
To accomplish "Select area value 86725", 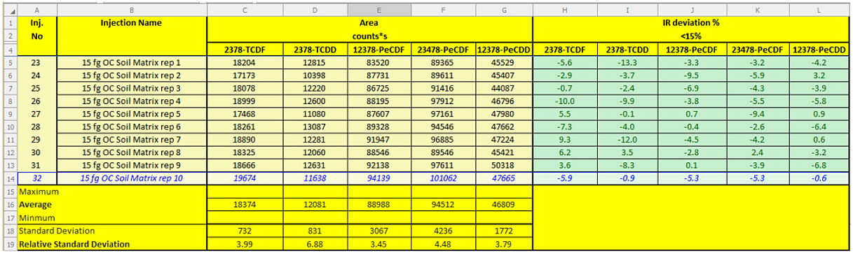I will [379, 88].
